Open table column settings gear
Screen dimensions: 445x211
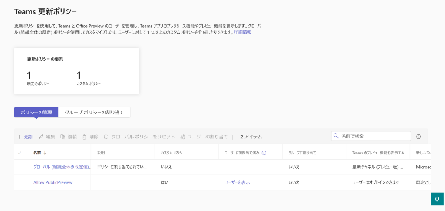pos(418,137)
